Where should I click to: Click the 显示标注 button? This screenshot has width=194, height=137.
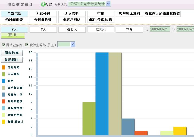pyautogui.click(x=12, y=60)
